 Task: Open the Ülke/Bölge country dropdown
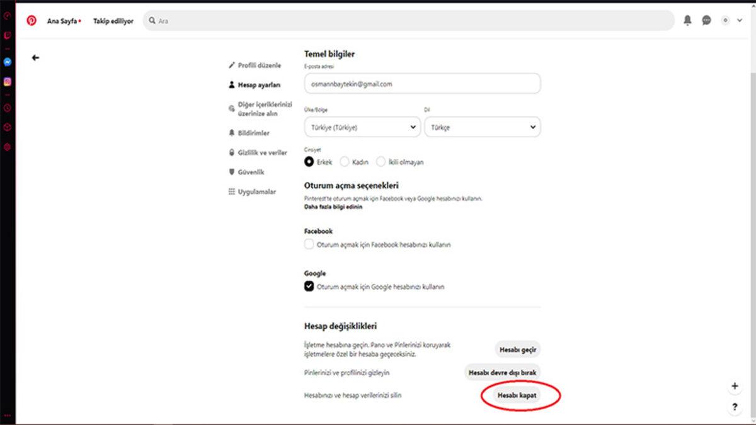362,127
